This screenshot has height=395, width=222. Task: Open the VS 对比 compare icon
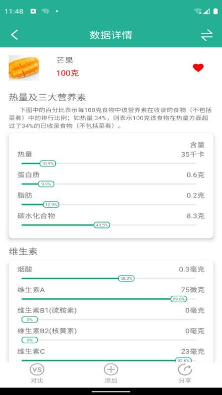tap(37, 373)
